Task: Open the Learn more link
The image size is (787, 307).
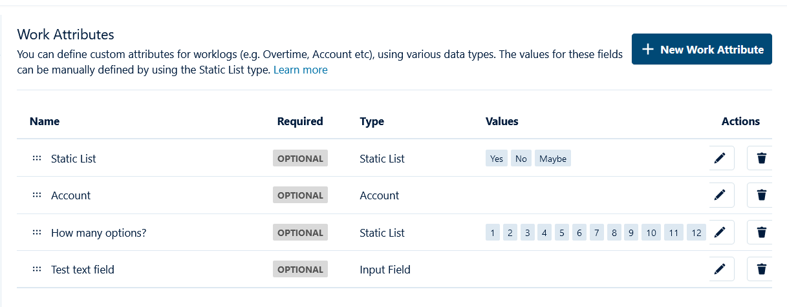Action: coord(300,70)
